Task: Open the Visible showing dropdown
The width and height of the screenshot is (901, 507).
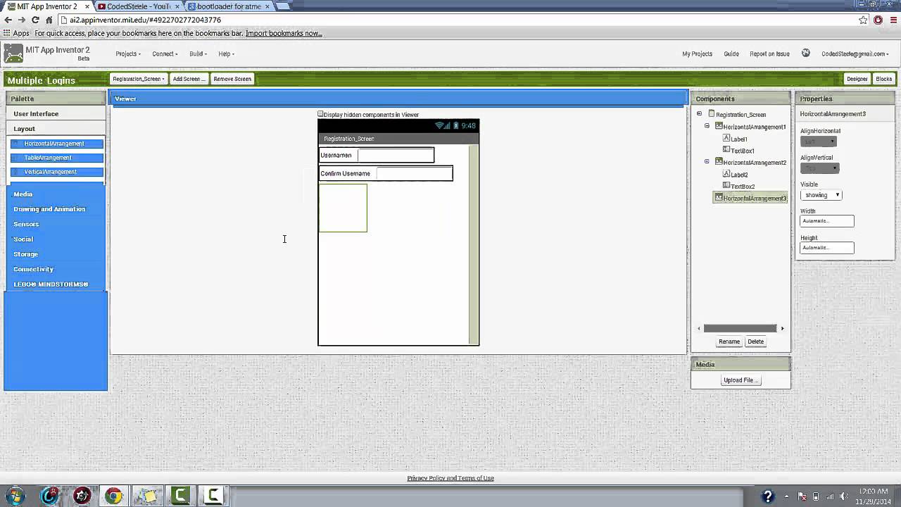Action: point(821,195)
